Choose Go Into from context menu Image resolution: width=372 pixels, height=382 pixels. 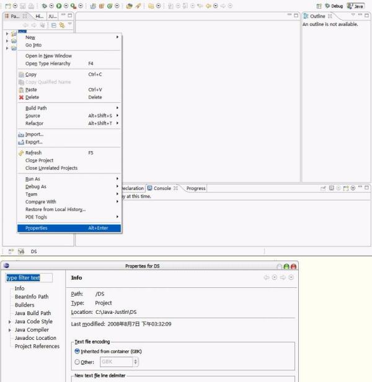click(x=69, y=45)
